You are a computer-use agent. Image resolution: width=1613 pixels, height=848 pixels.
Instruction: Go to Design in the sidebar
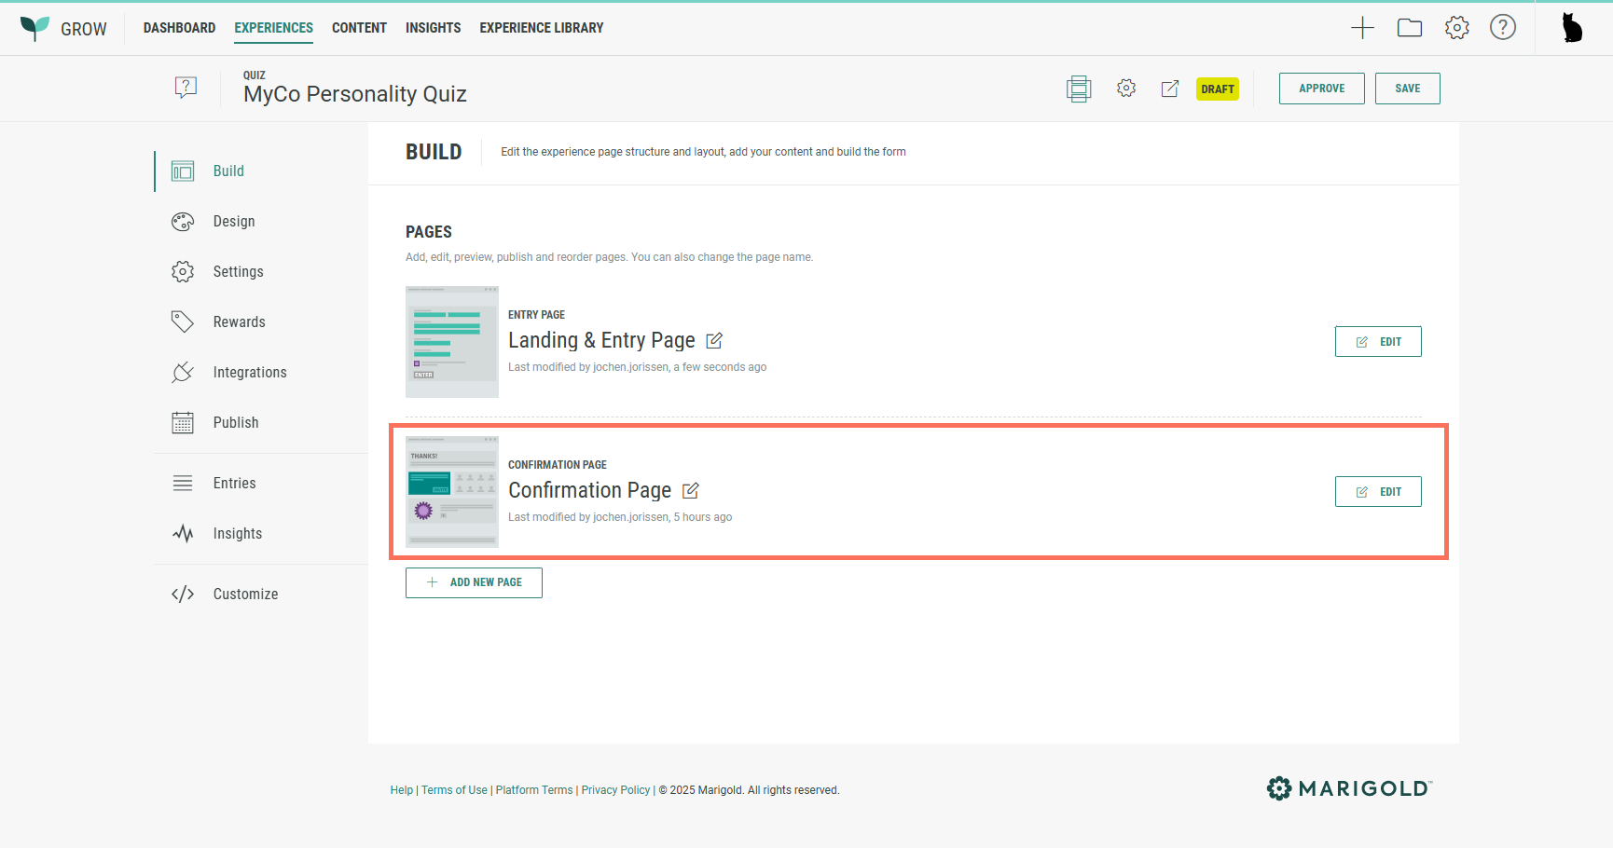(x=233, y=222)
